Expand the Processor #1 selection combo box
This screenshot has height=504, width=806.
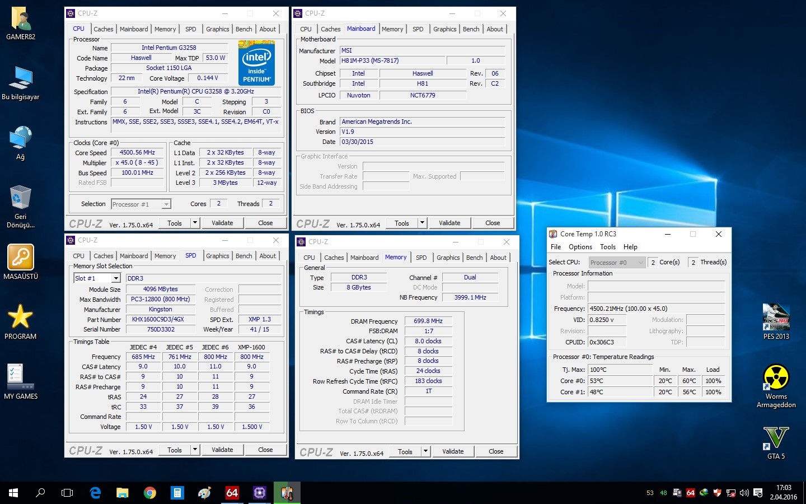point(166,204)
